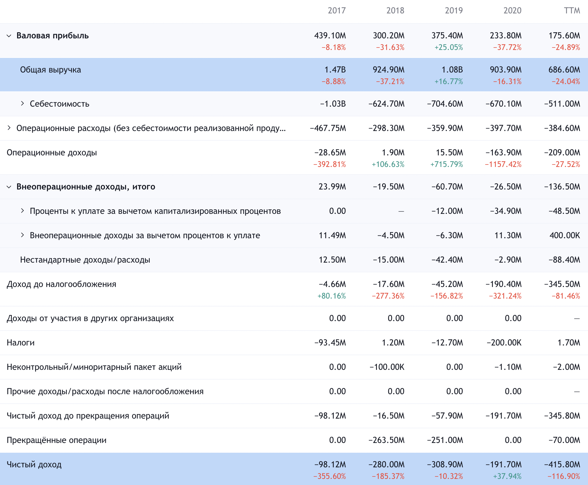Click revenue value 1.08B
The image size is (588, 485).
pos(452,70)
